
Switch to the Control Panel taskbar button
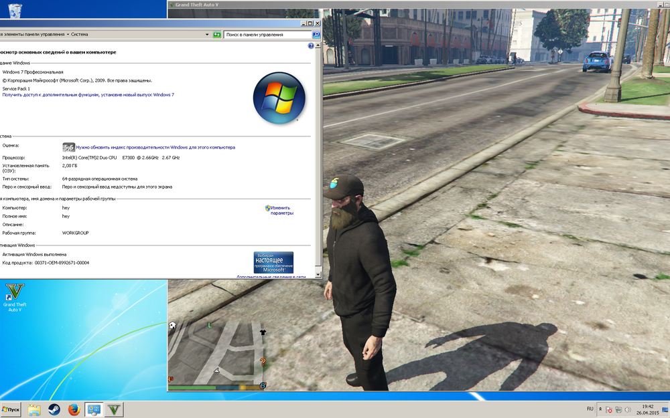tap(94, 410)
